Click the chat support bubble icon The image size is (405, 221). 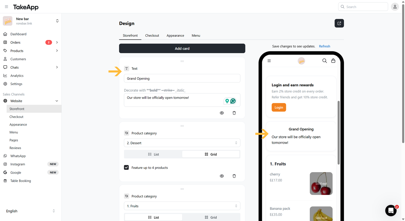(391, 210)
